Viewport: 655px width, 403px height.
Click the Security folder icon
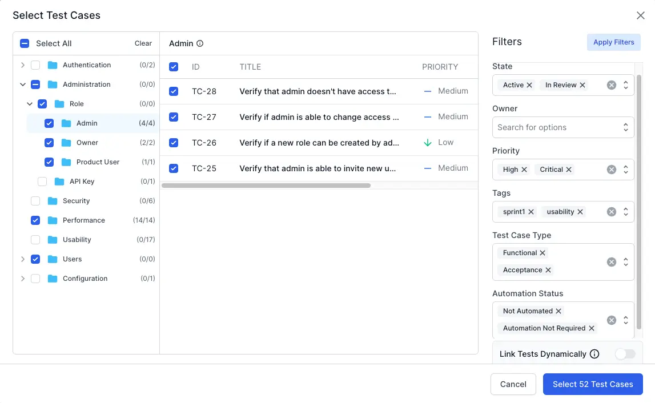[x=53, y=201]
